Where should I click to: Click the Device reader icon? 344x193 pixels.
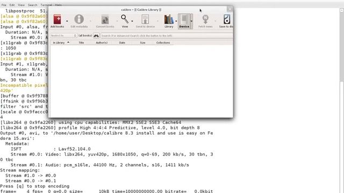coord(184,19)
